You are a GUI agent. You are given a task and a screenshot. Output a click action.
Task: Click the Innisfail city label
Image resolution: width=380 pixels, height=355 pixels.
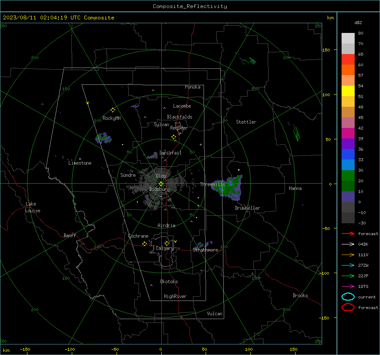[x=170, y=153]
